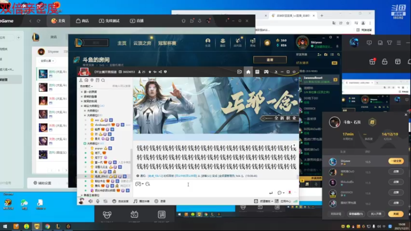Open the store icon in League client nav

(x=253, y=42)
